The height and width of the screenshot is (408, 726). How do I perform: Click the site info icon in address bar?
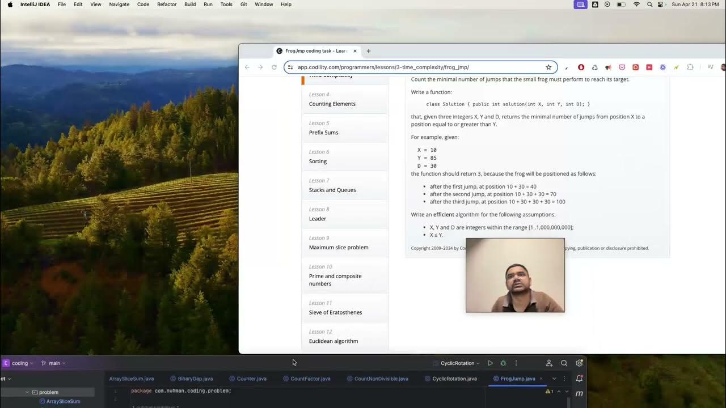click(x=290, y=67)
